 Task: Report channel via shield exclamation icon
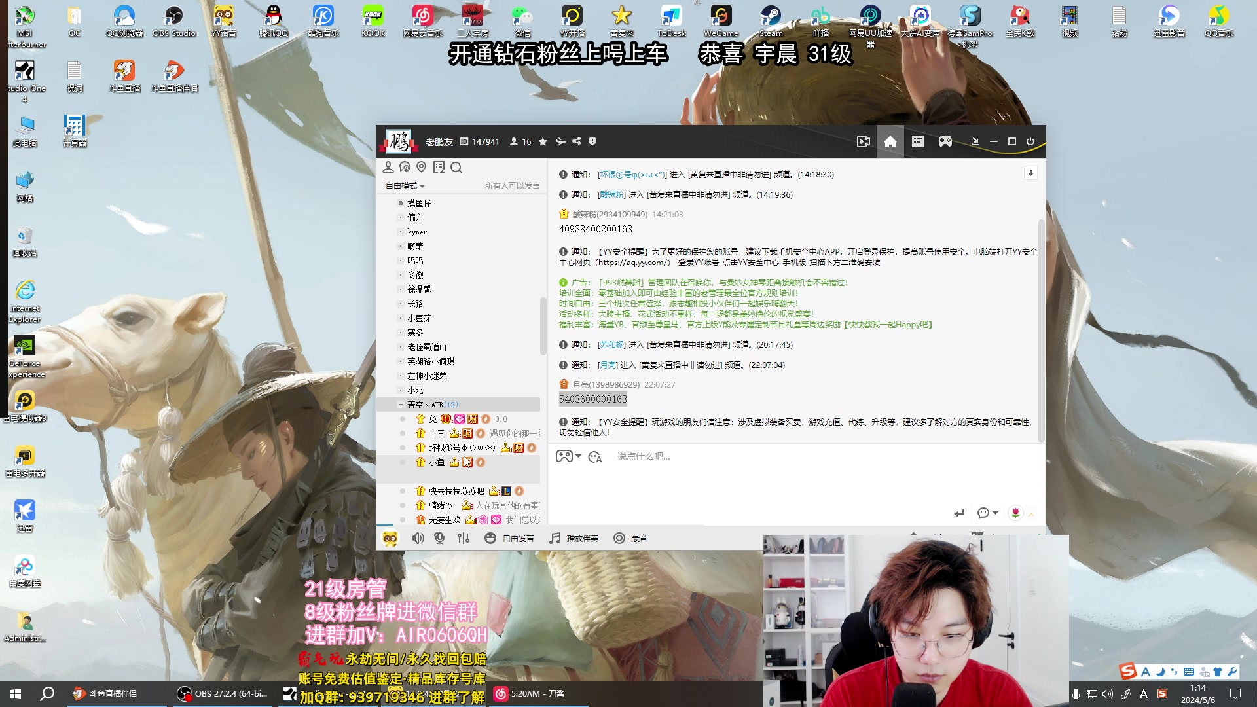(592, 141)
